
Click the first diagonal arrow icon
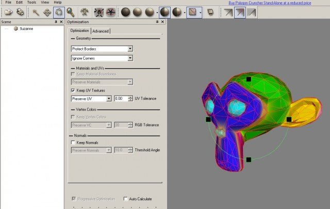(x=228, y=12)
